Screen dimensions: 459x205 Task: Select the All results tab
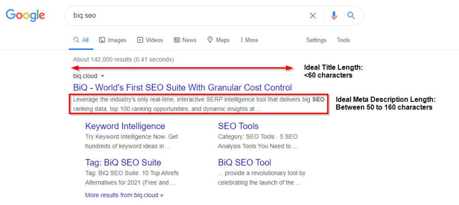coord(81,40)
